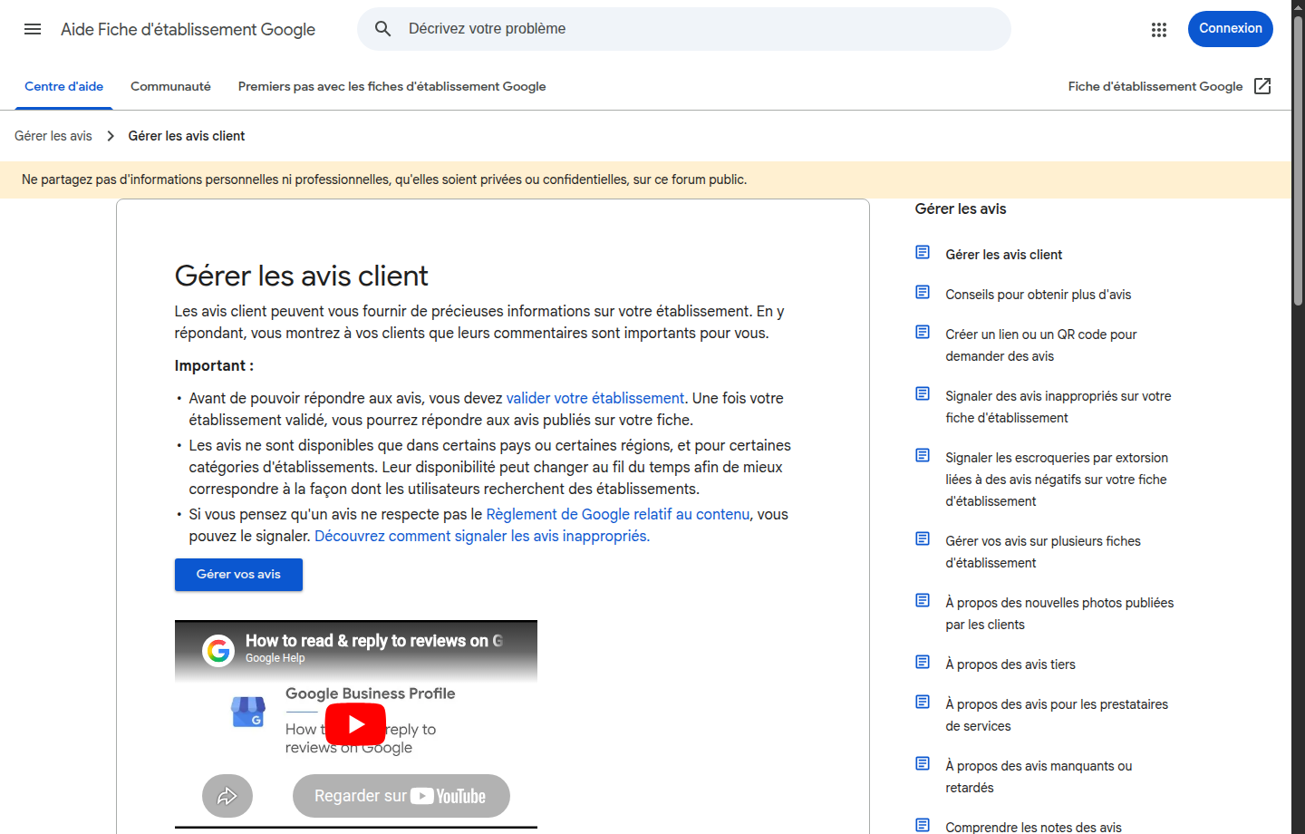The width and height of the screenshot is (1305, 834).
Task: Click the Connexion sign-in button
Action: (1230, 29)
